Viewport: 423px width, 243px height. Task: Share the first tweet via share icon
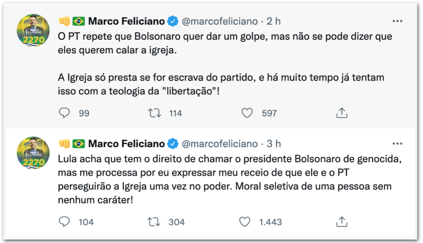[x=342, y=113]
